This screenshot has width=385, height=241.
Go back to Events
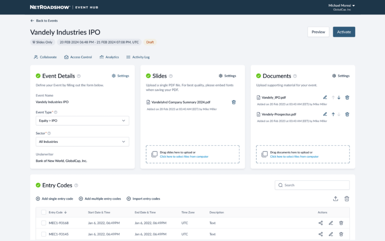[x=44, y=20]
